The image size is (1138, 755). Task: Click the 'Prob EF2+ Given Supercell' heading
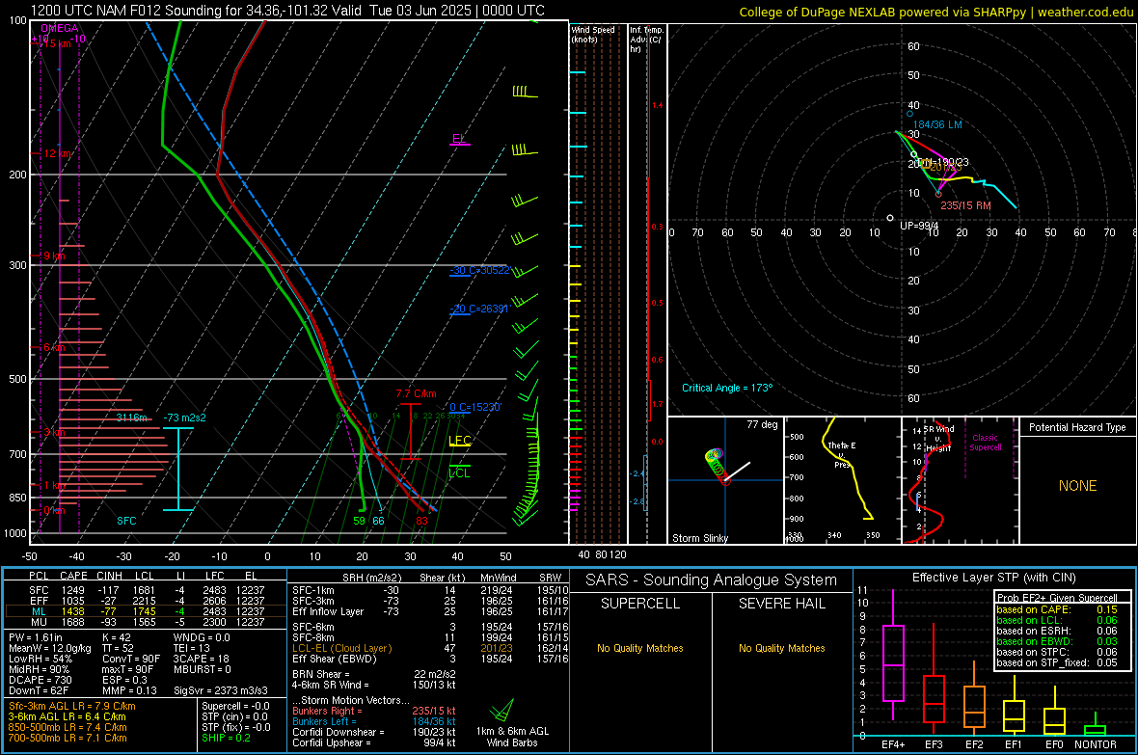point(1057,598)
